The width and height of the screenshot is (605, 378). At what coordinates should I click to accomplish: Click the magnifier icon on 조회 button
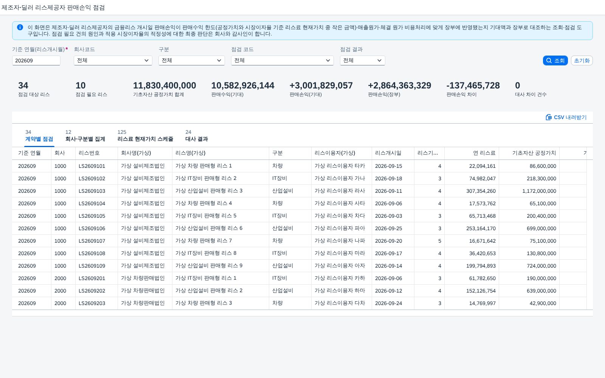tap(549, 60)
